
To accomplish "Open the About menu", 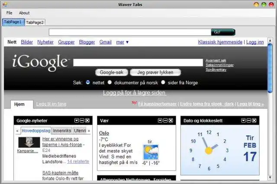I will click(x=24, y=13).
